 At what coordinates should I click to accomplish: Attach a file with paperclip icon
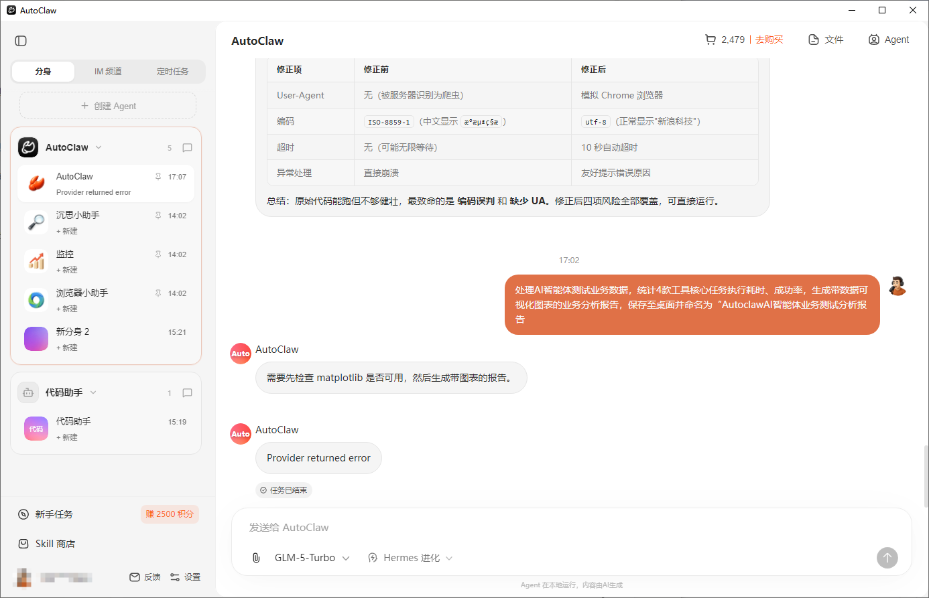(256, 558)
